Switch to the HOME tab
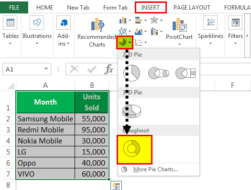This screenshot has height=190, width=251. coord(44,8)
